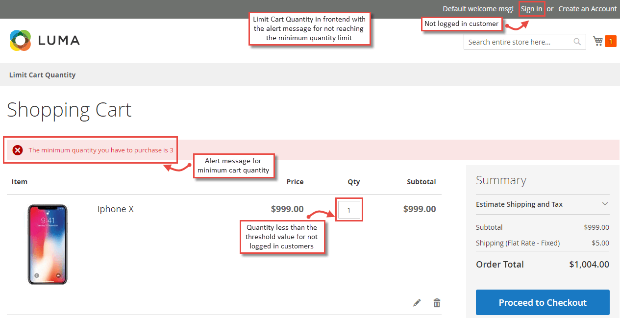Click the Shopping Cart page heading
Viewport: 620px width, 318px height.
click(x=69, y=109)
